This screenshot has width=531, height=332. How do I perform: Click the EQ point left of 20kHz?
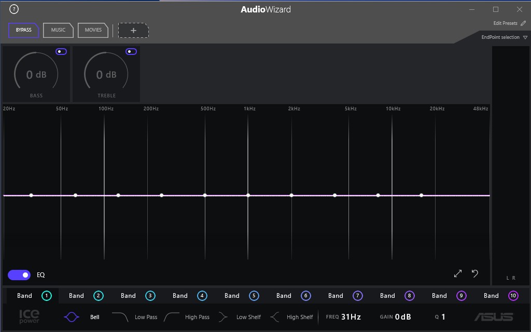coord(421,195)
